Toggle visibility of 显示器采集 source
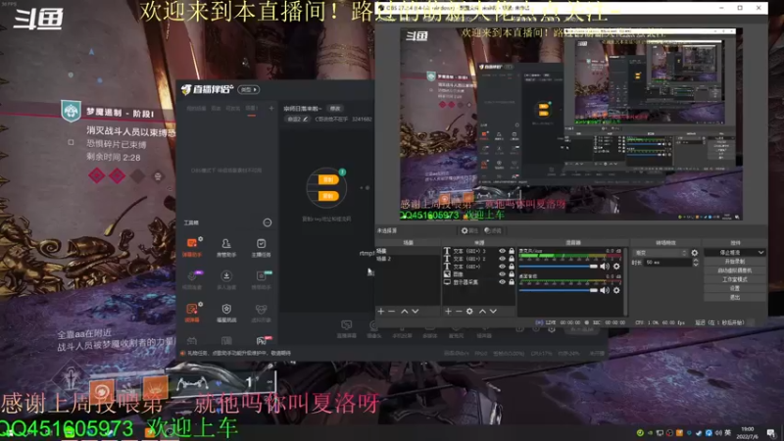 coord(502,282)
